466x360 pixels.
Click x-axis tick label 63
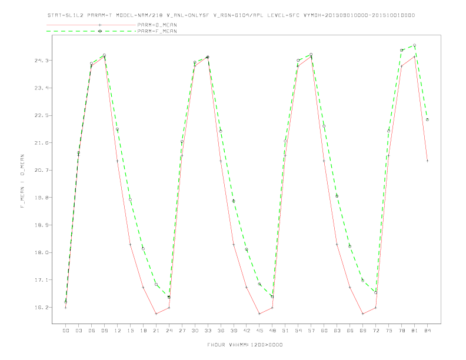pos(337,331)
